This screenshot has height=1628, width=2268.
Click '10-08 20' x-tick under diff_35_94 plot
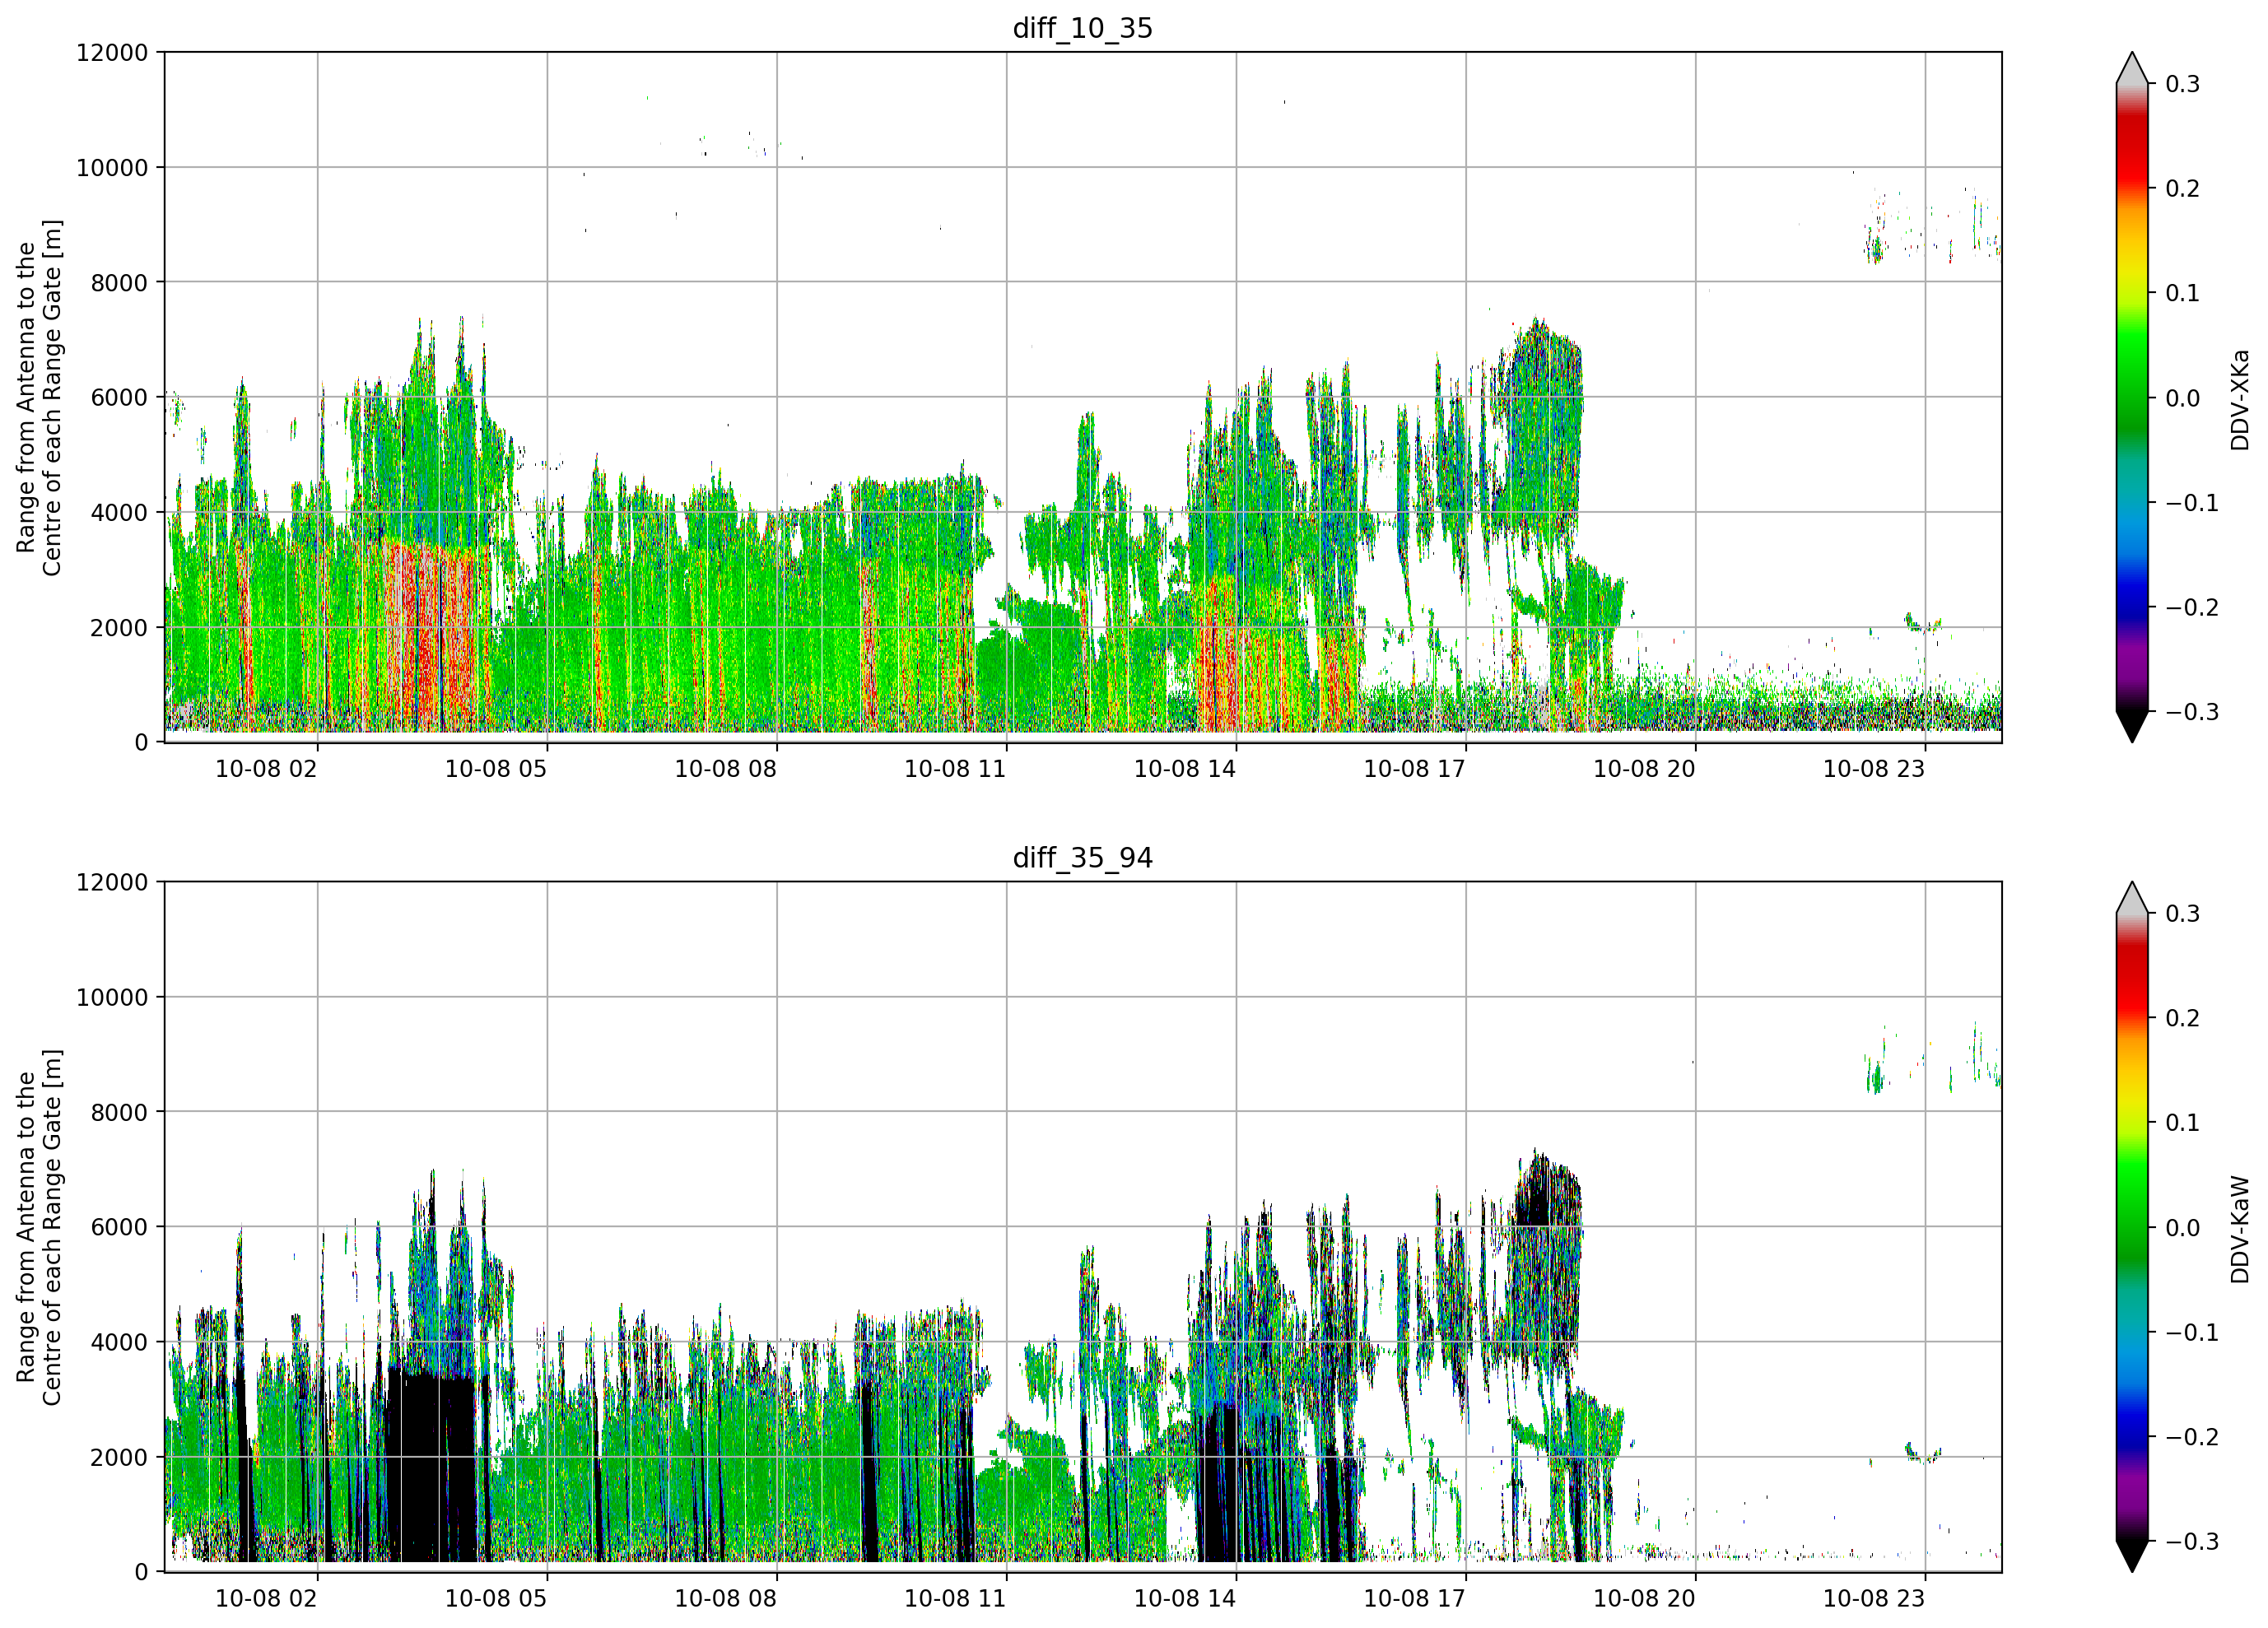1644,1599
